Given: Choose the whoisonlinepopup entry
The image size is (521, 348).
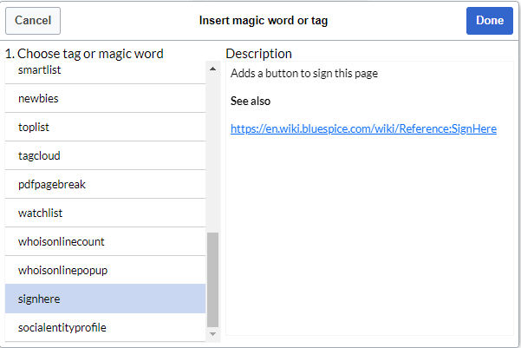Looking at the screenshot, I should [105, 270].
